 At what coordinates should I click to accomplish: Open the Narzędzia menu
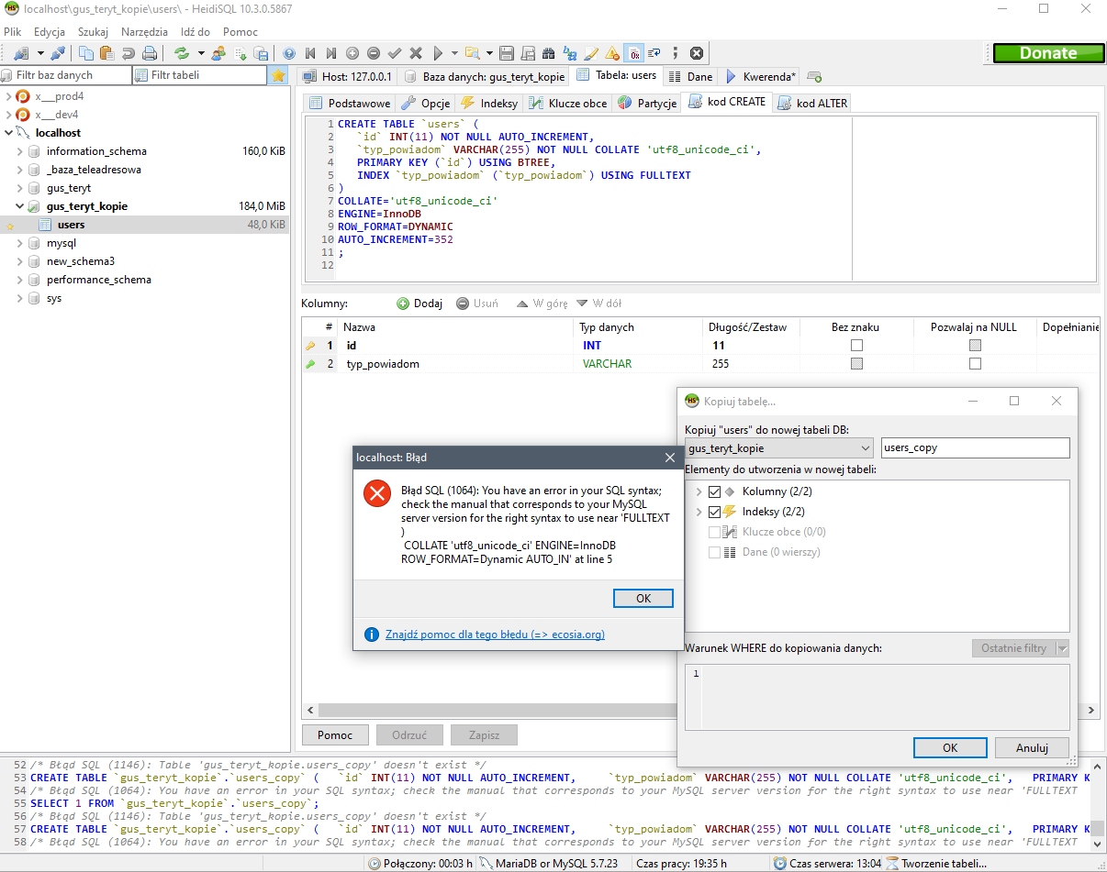click(144, 31)
